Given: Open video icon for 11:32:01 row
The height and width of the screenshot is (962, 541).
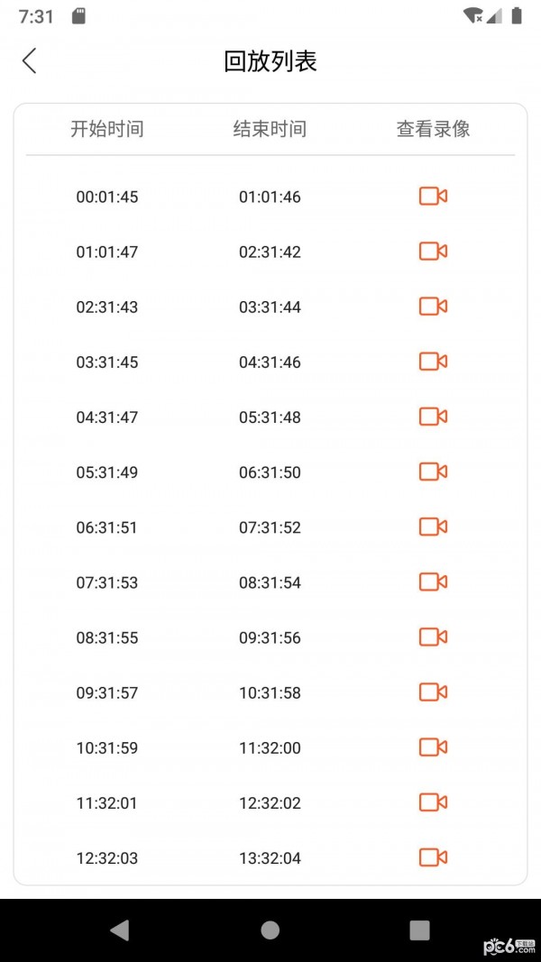Looking at the screenshot, I should tap(433, 802).
